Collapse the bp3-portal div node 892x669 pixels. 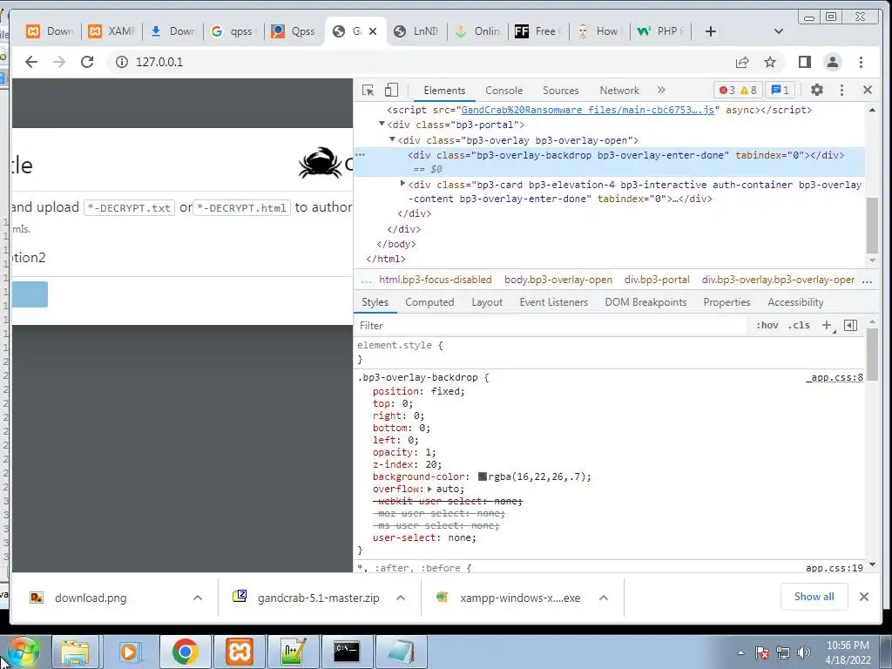click(x=382, y=124)
